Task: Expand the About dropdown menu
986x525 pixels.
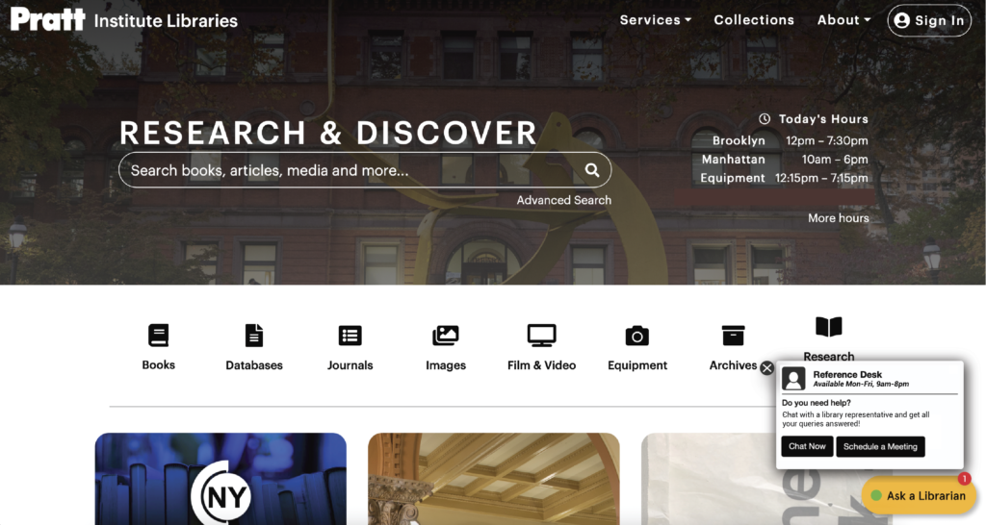Action: [x=843, y=20]
